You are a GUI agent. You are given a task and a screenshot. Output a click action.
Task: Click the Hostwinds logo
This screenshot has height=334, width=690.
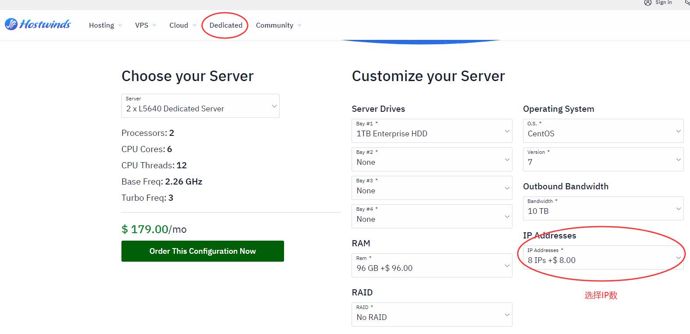(x=38, y=24)
